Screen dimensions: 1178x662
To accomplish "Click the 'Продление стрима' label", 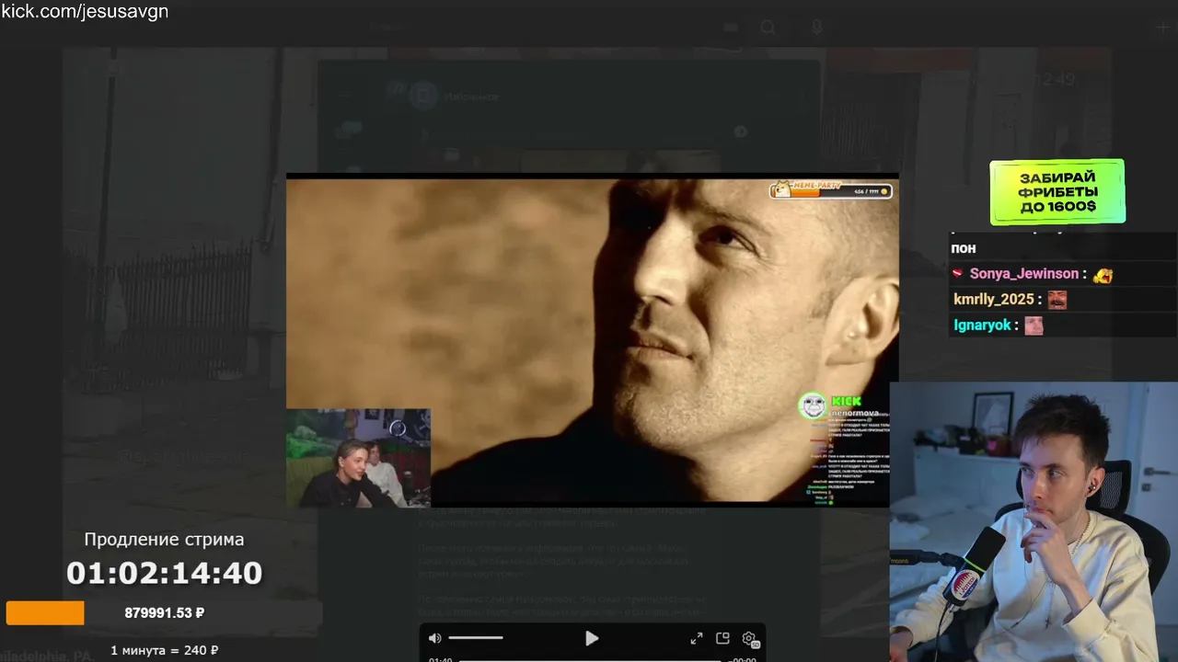I will [x=165, y=540].
